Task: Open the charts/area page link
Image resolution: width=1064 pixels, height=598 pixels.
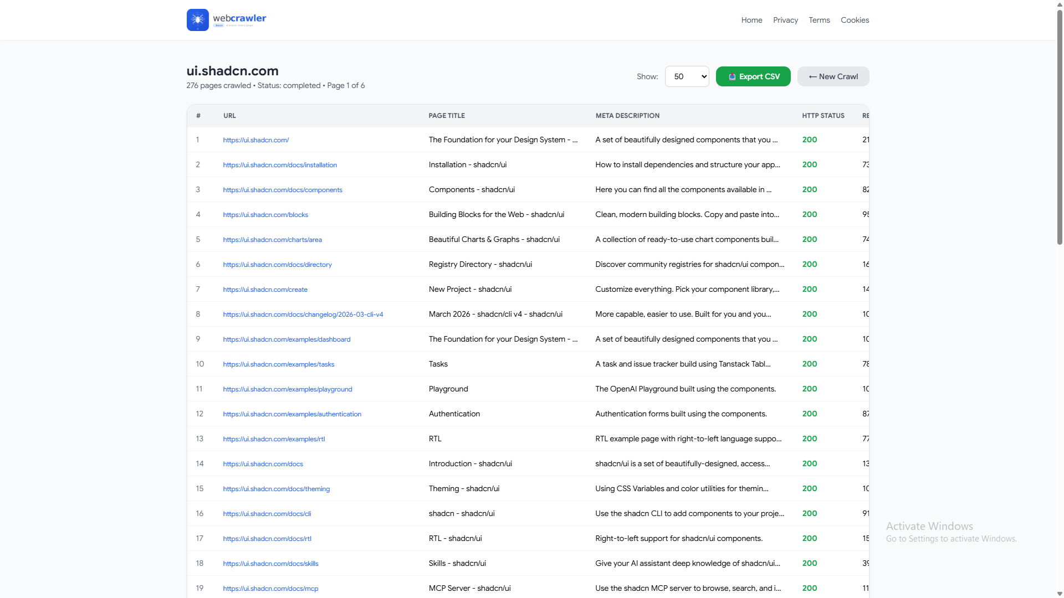Action: click(272, 239)
